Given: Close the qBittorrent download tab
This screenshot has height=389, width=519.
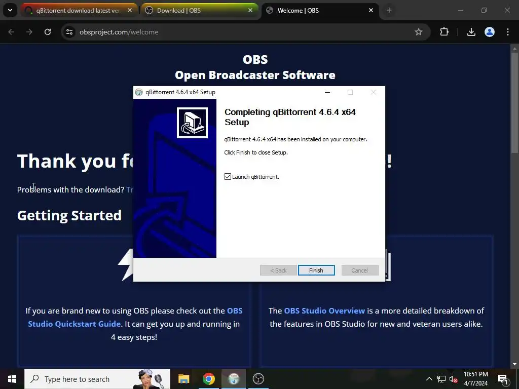Looking at the screenshot, I should (130, 10).
